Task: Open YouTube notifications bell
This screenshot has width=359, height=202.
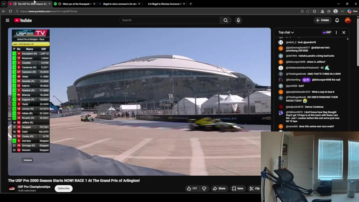Action: 337,20
